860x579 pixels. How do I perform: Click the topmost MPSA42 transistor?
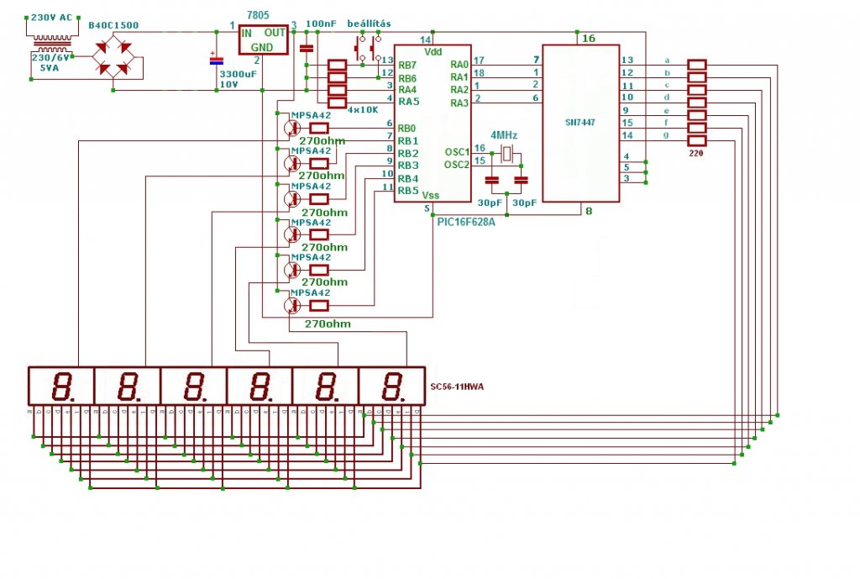coord(292,128)
